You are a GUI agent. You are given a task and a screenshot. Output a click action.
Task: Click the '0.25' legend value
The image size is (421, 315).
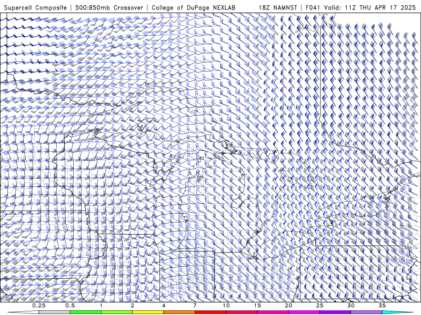point(39,306)
